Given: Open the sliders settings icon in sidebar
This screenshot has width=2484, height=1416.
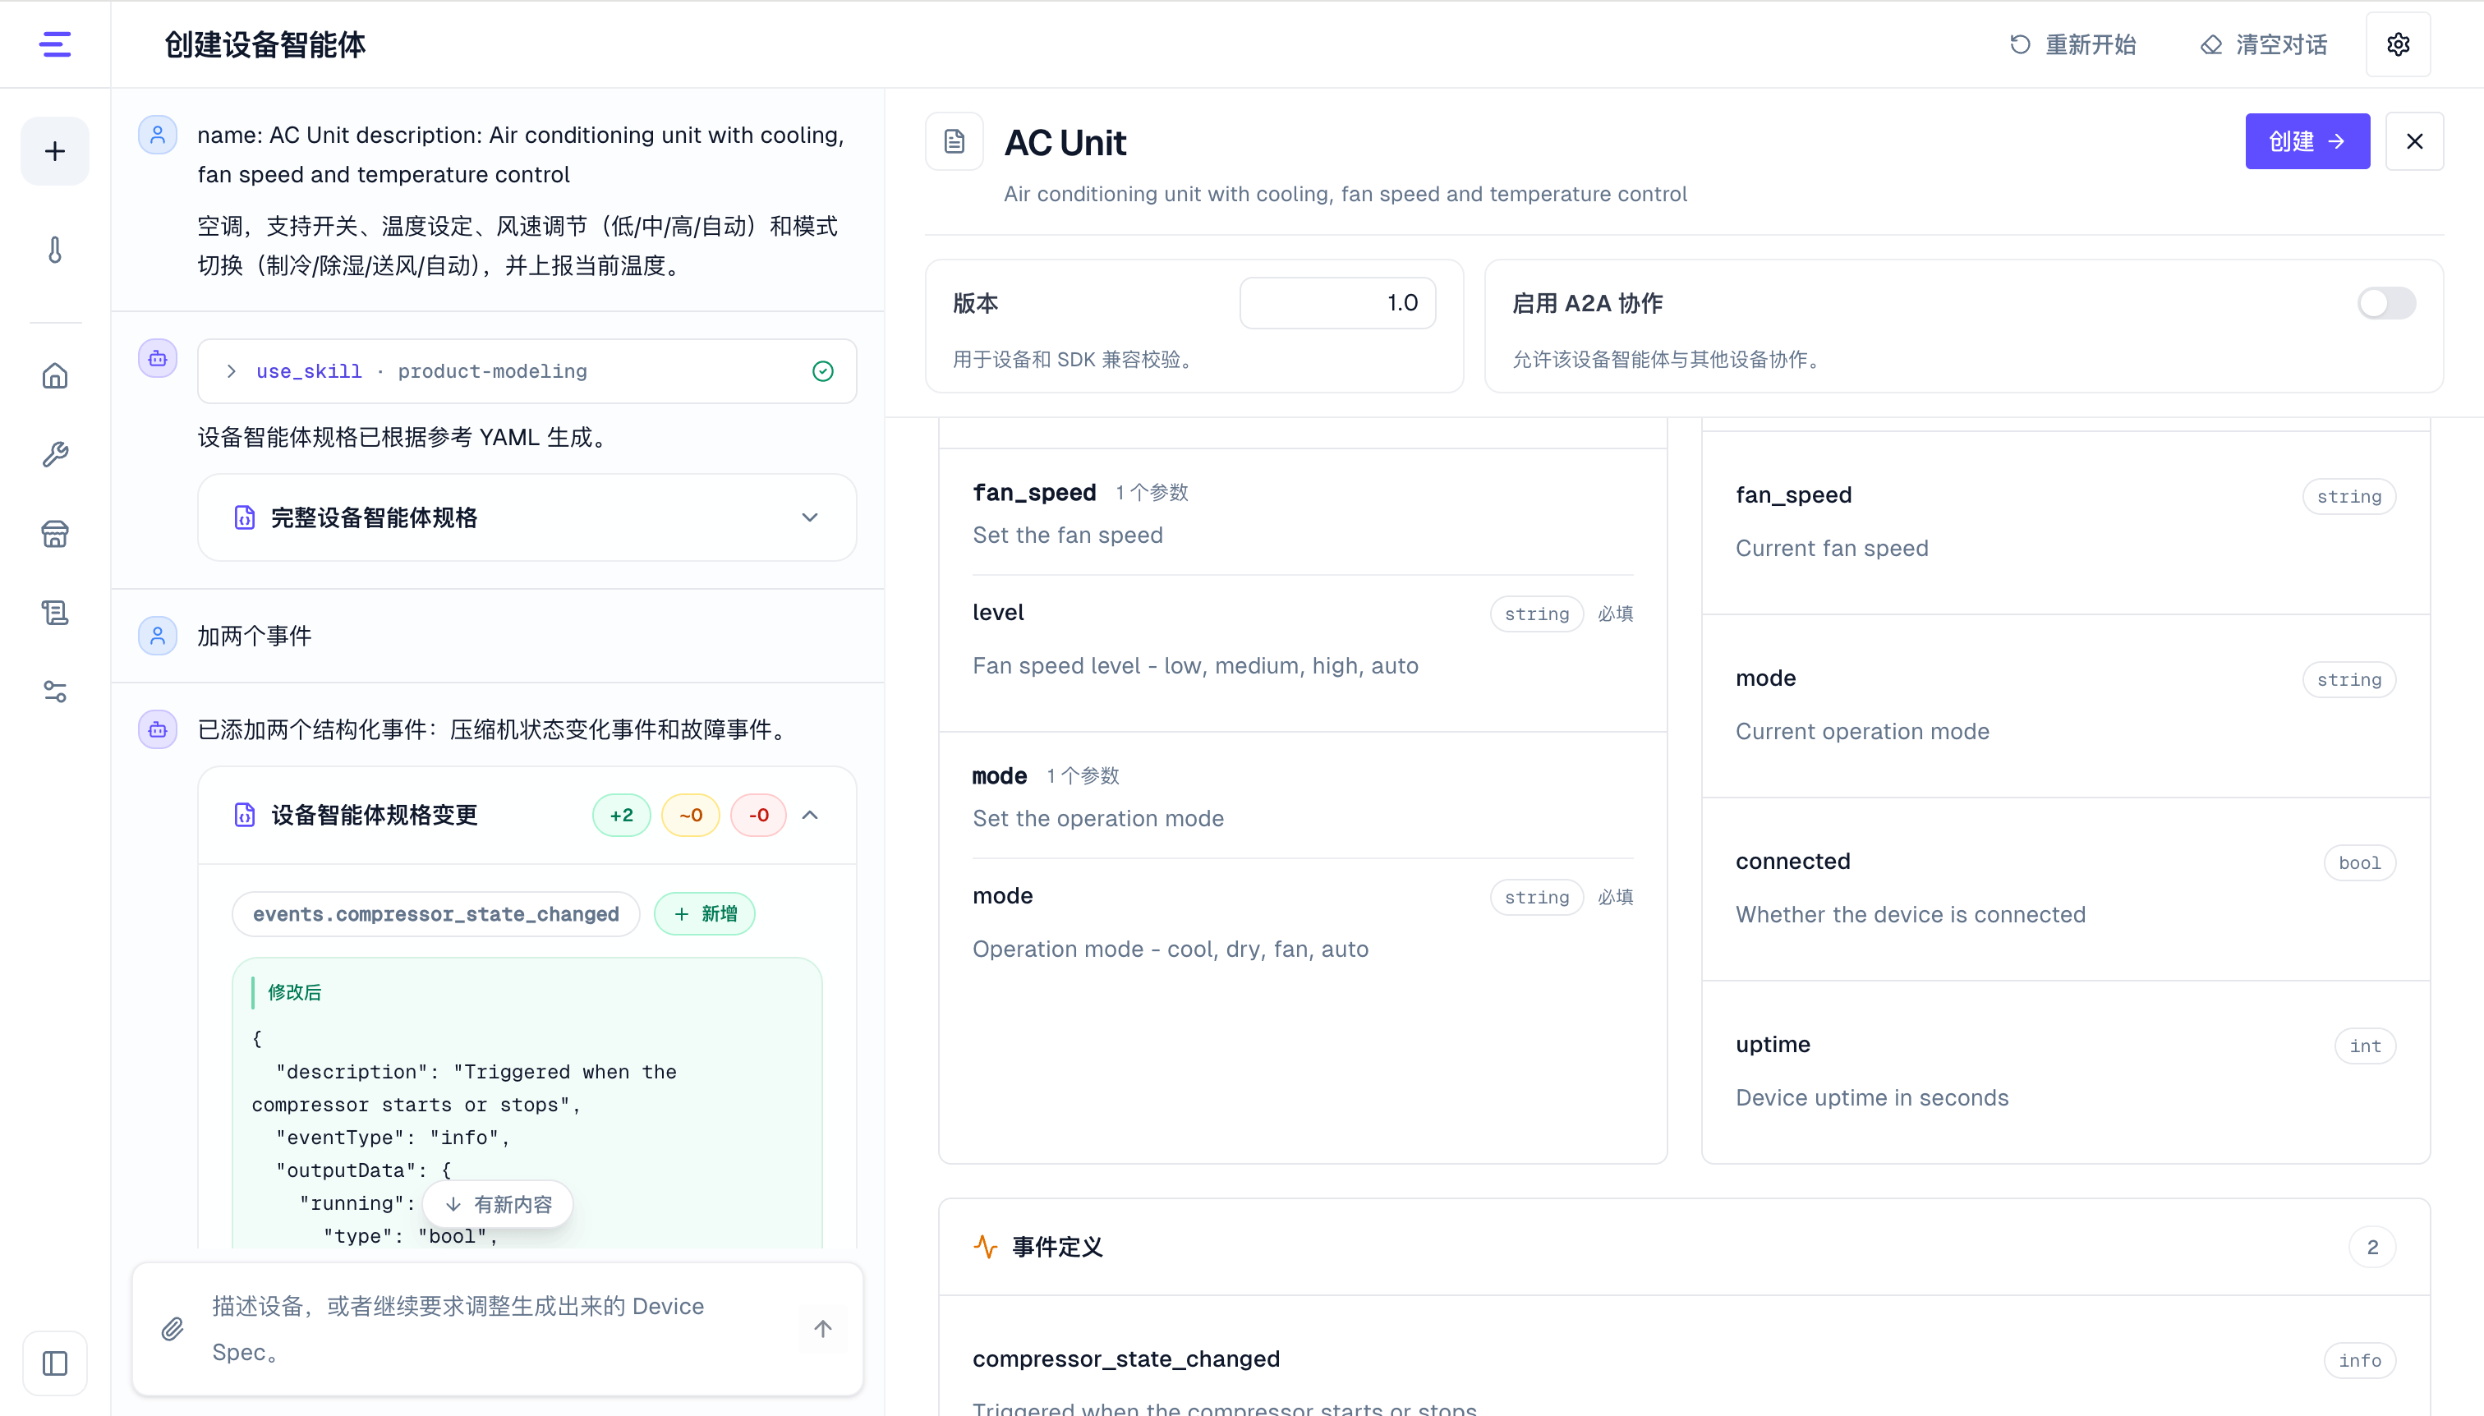Looking at the screenshot, I should [x=54, y=691].
